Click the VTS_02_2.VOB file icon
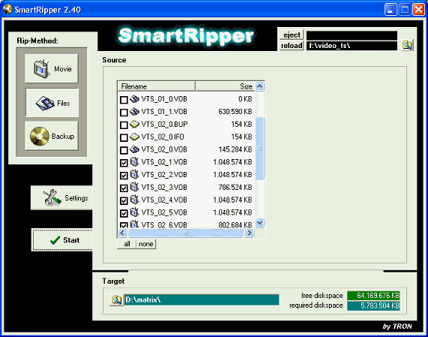The height and width of the screenshot is (337, 428). click(x=135, y=174)
